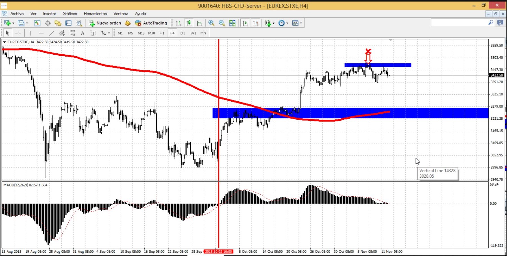Tile chart windows with the grid icon
Screen dimensions: 507x256
[232, 23]
